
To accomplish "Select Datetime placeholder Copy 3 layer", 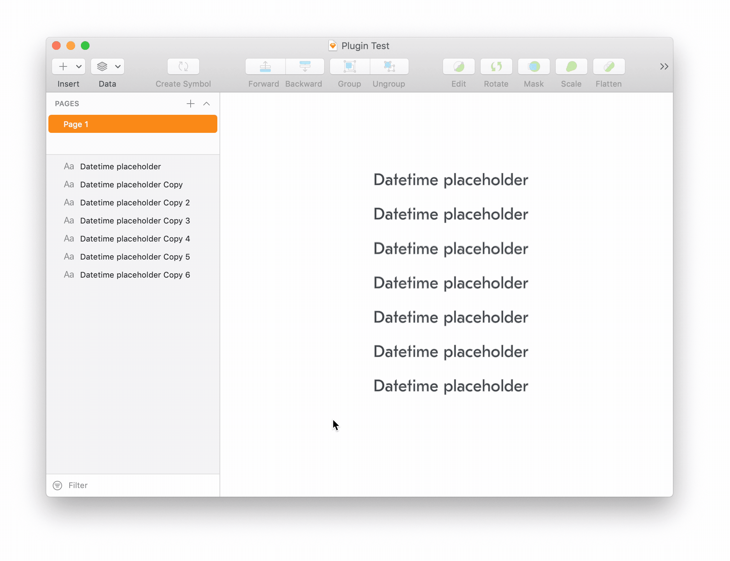I will pyautogui.click(x=135, y=221).
